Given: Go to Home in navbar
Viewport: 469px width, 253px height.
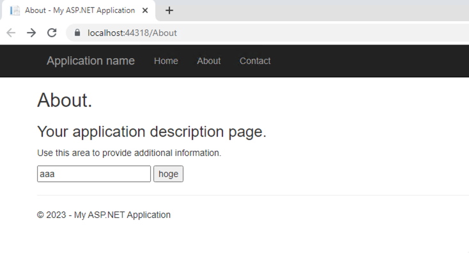Looking at the screenshot, I should click(166, 61).
